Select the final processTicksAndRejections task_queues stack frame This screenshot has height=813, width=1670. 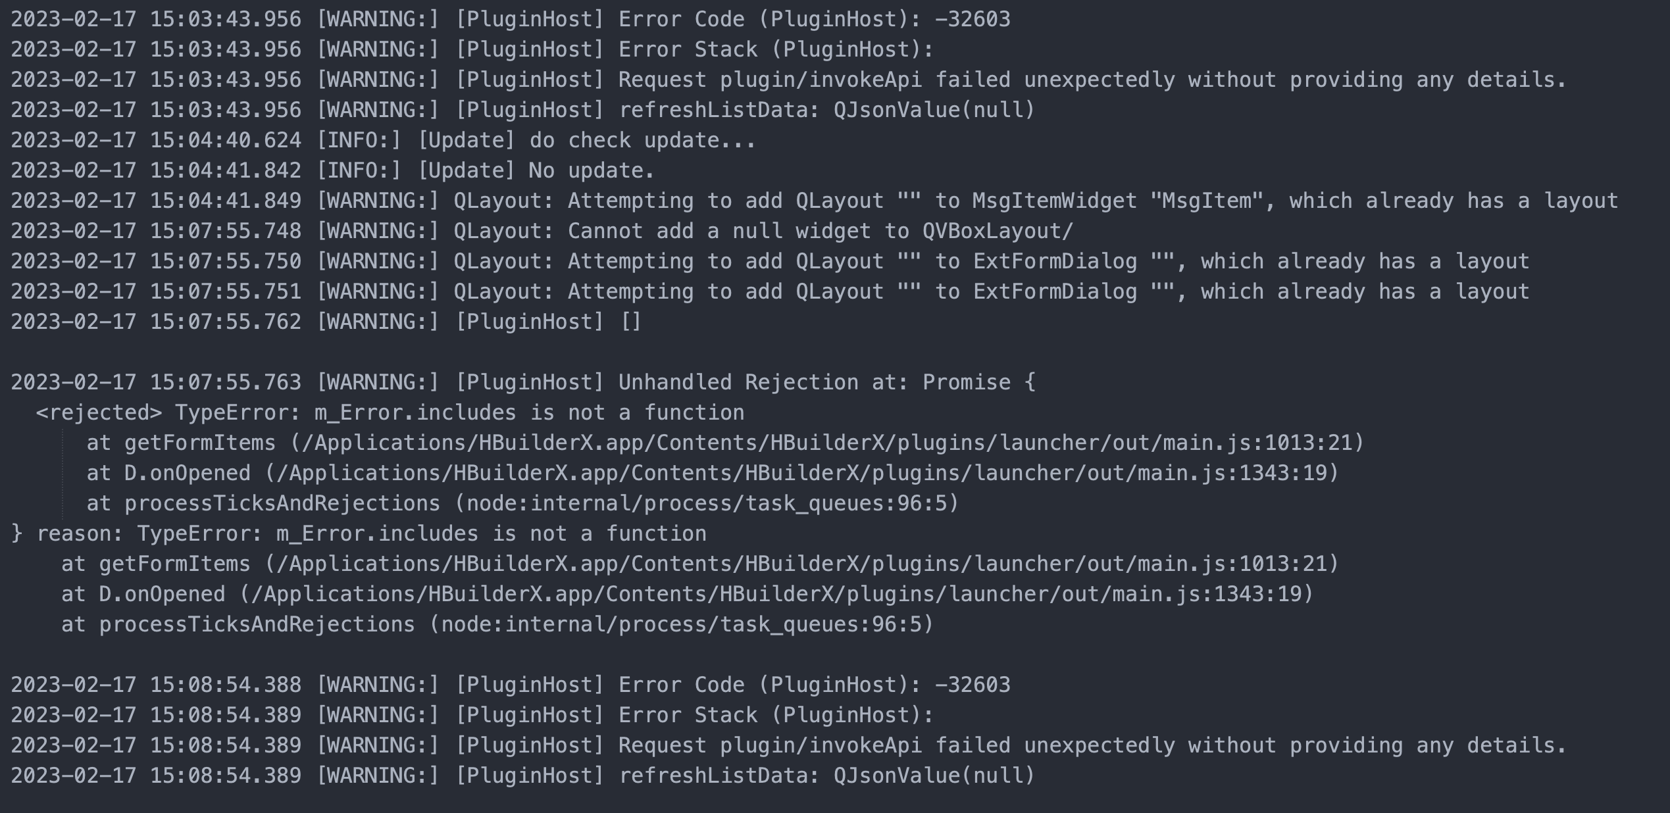[x=497, y=624]
